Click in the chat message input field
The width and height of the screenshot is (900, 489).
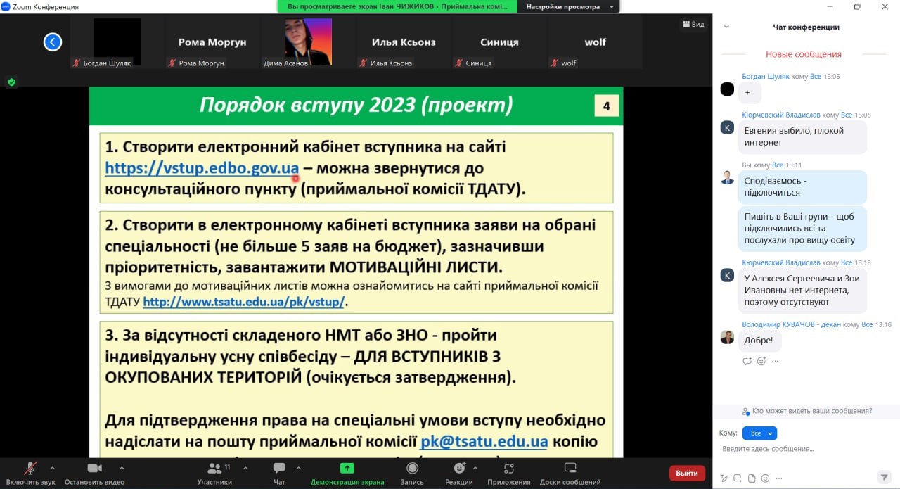click(806, 449)
